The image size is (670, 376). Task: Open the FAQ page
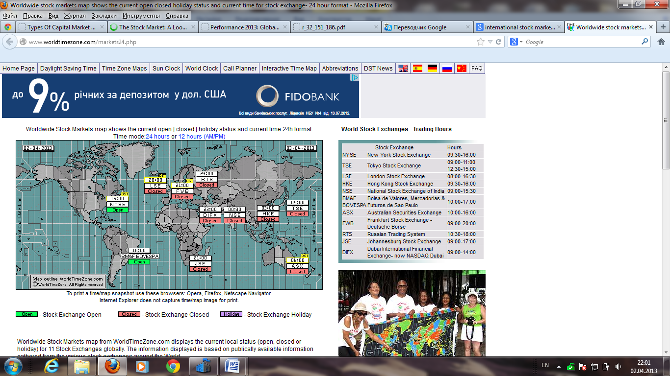tap(477, 69)
